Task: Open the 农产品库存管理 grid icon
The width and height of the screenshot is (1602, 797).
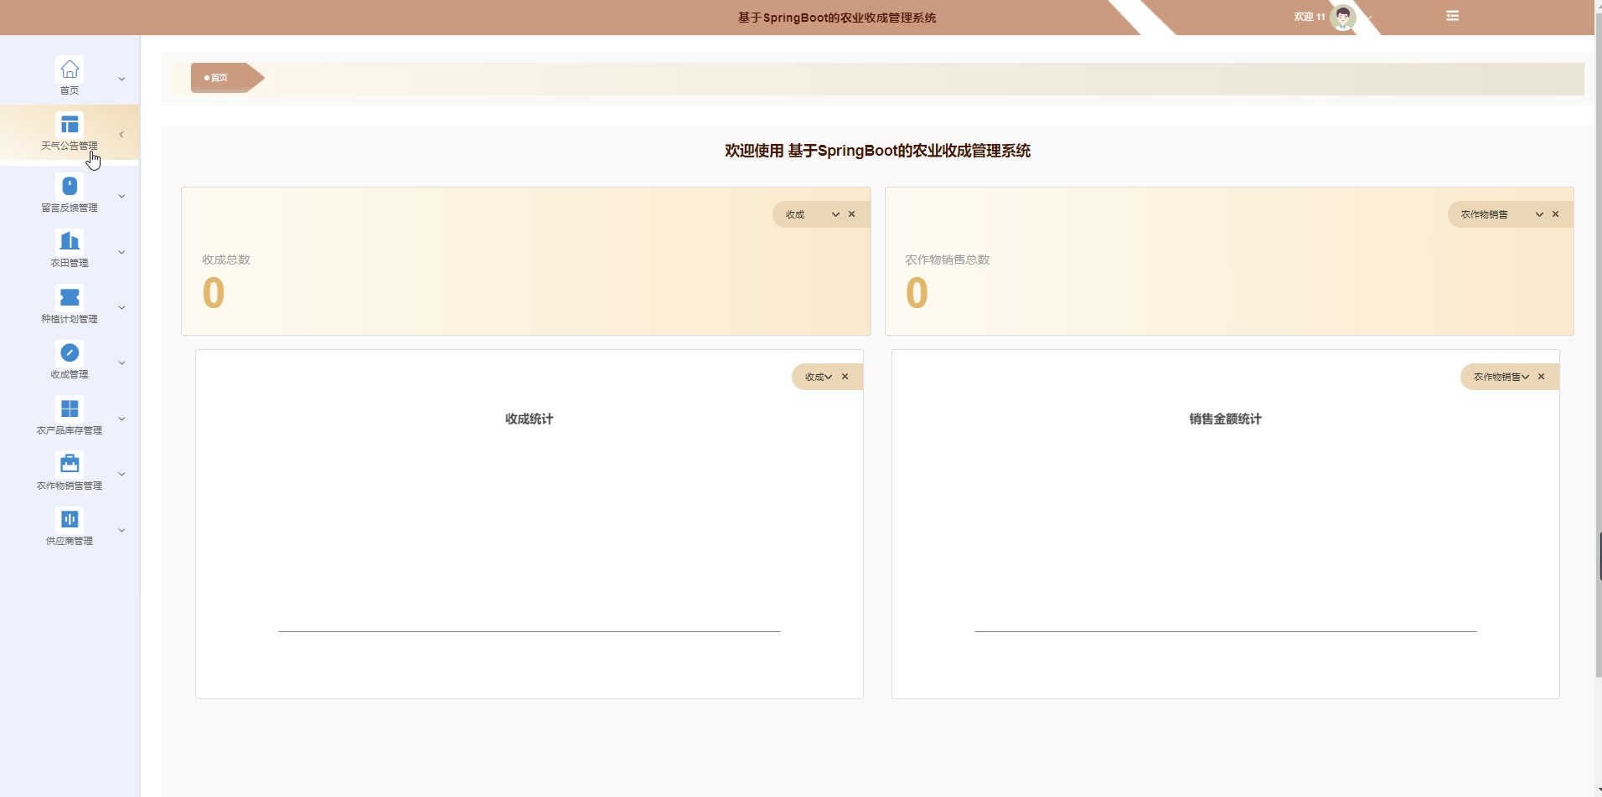Action: [x=70, y=409]
